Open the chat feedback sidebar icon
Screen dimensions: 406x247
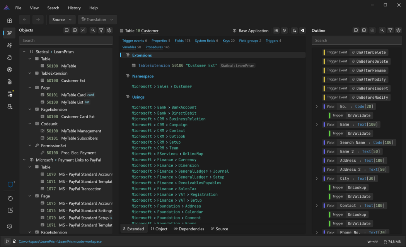point(10,185)
